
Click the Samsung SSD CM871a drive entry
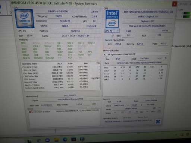[x=77, y=111]
